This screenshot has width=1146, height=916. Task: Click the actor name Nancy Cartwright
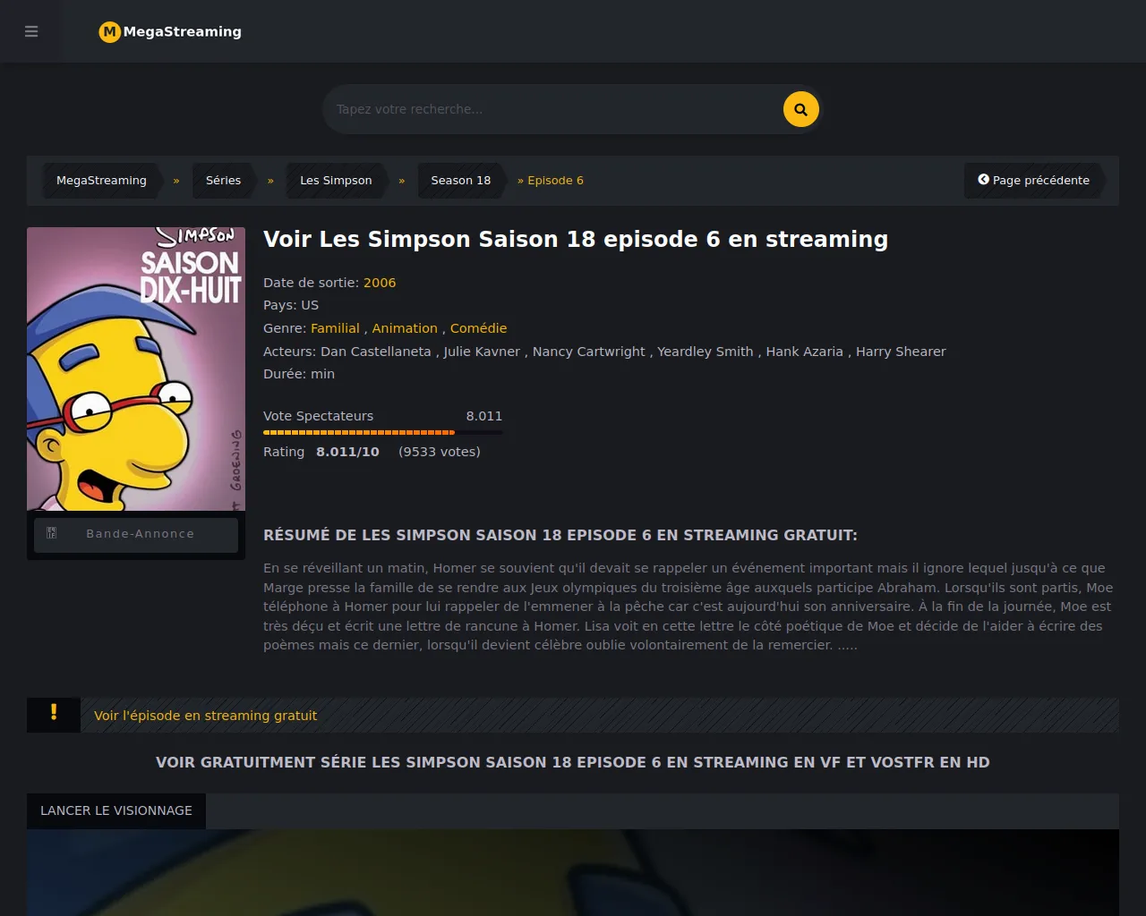tap(588, 352)
